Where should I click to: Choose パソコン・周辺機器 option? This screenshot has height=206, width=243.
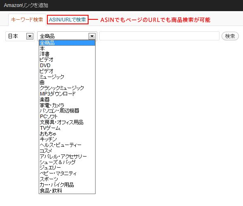tap(67, 111)
